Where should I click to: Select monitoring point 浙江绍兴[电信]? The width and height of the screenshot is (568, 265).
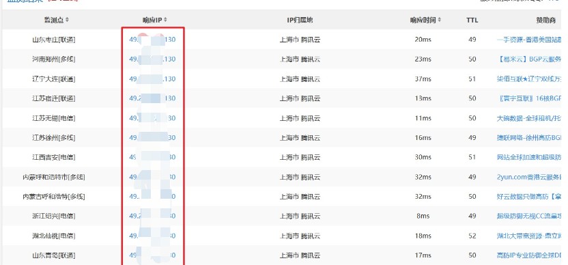[54, 216]
